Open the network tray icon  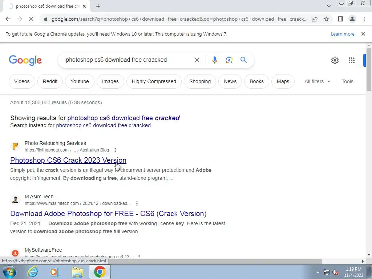tap(327, 272)
